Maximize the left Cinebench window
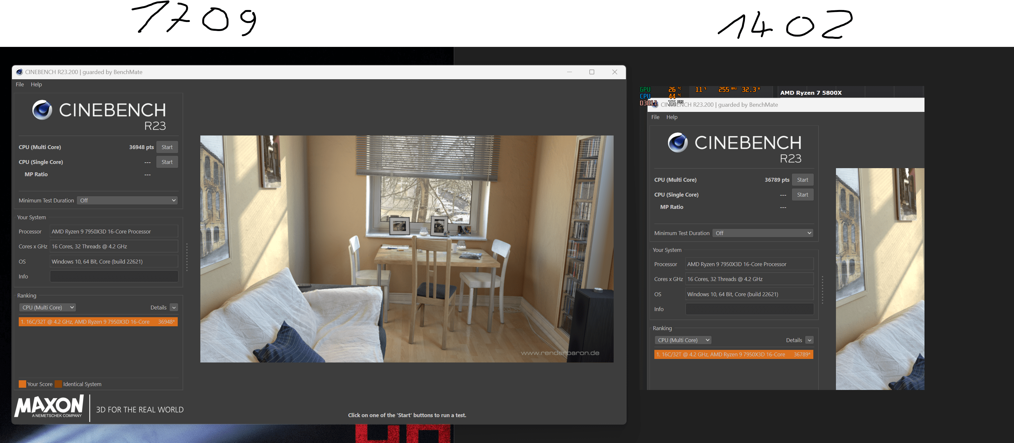 point(592,72)
